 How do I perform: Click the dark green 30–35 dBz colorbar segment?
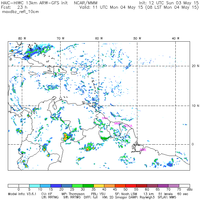88,186
